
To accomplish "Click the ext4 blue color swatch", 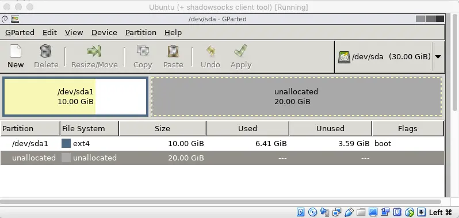I will tap(66, 143).
